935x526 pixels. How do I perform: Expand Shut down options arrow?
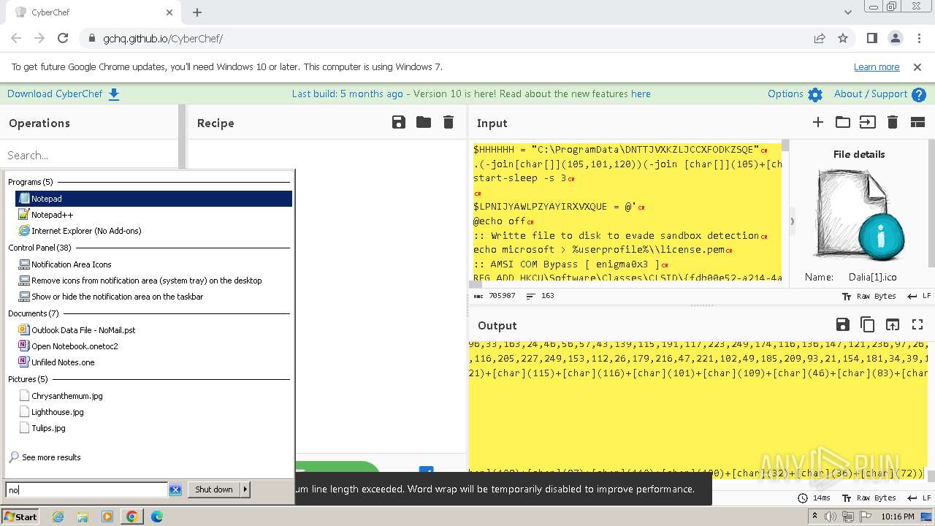tap(245, 489)
